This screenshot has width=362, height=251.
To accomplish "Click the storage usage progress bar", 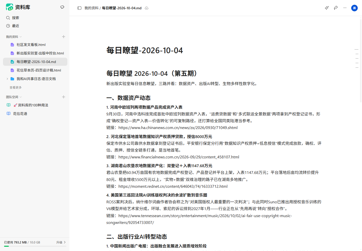I will click(35, 246).
